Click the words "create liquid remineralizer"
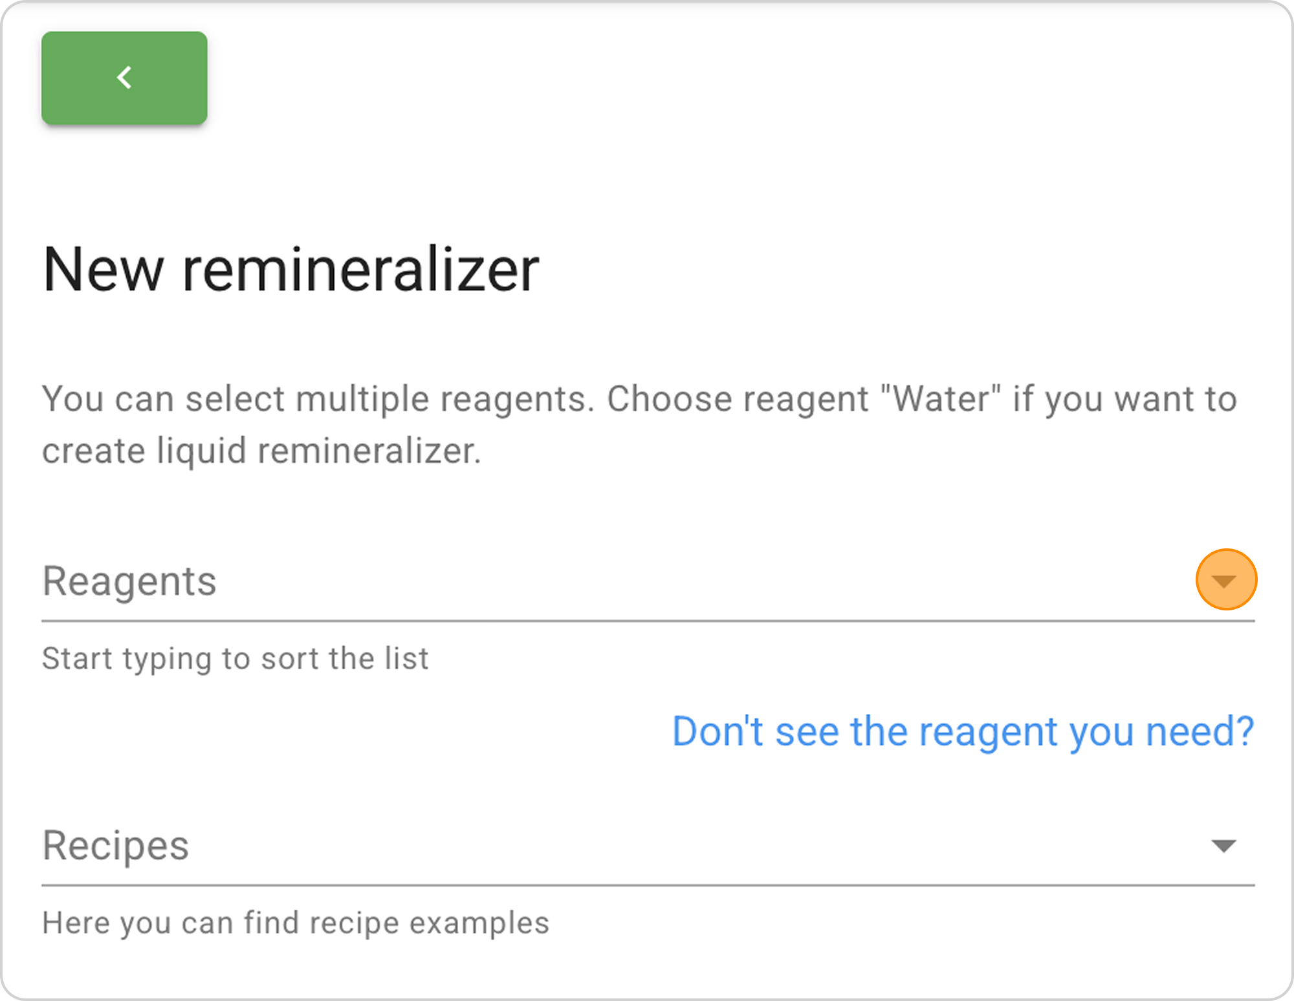 point(261,451)
